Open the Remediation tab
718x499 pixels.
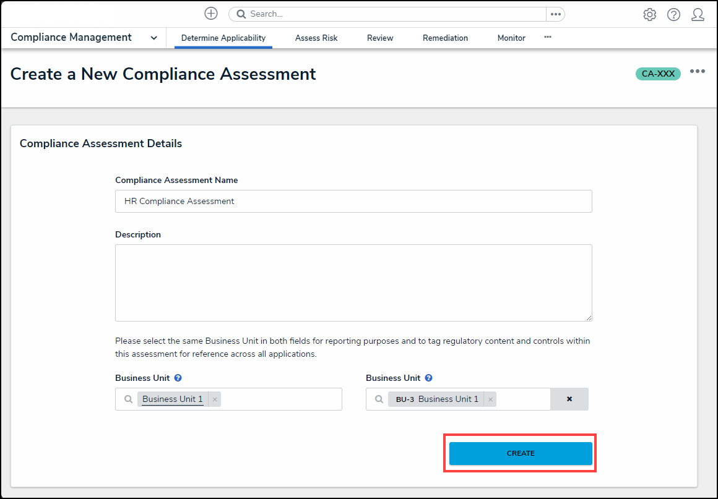pyautogui.click(x=445, y=38)
